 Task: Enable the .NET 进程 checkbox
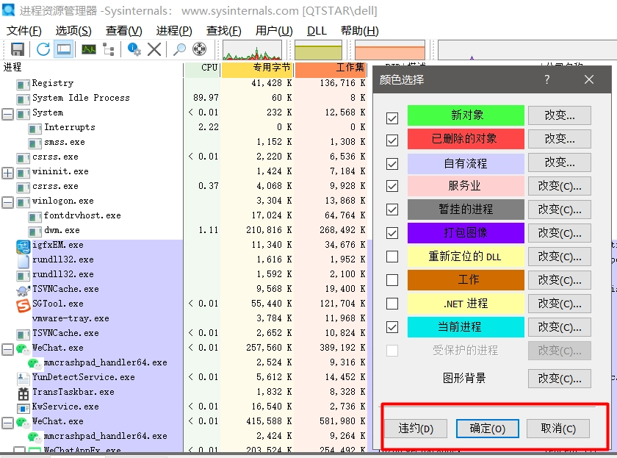[392, 303]
